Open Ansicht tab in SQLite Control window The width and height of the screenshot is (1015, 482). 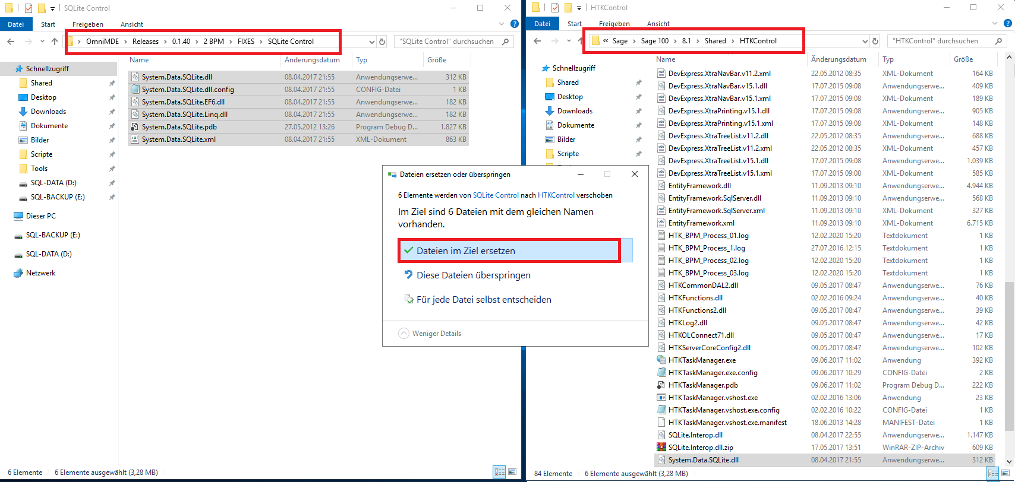click(x=132, y=24)
